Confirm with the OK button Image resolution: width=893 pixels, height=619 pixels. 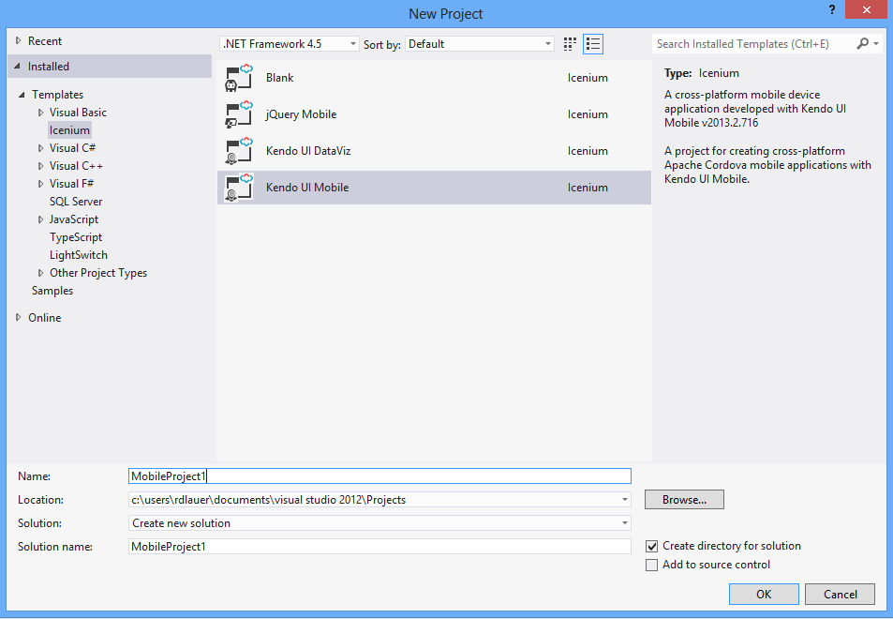click(x=764, y=595)
